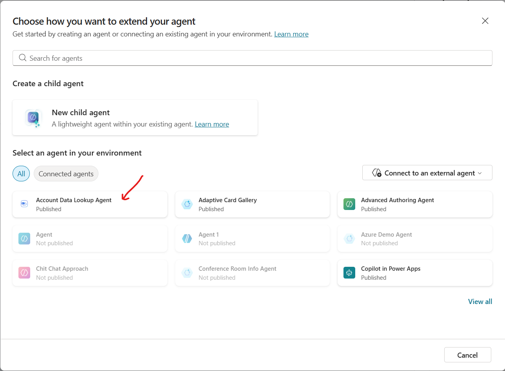
Task: Click the Chit Chat Approach agent icon
Action: pyautogui.click(x=24, y=272)
